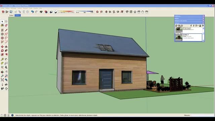The image size is (215, 121).
Task: Expand the Styles panel title bar
Action: 188,18
